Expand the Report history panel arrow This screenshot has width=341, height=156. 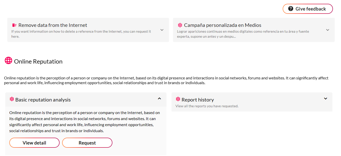pos(326,98)
